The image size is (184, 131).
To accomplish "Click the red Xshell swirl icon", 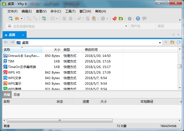I will tap(114, 19).
